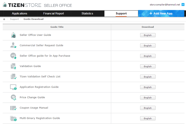The image size is (186, 124).
Task: Click the Price Change Guide title
Action: point(32,97)
